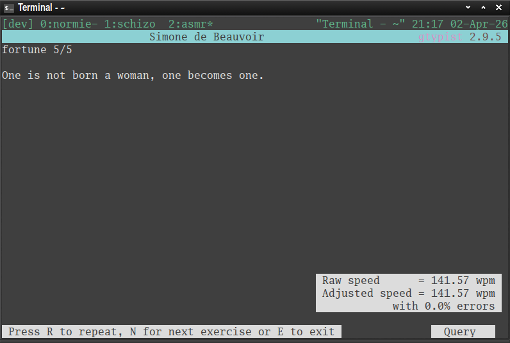The image size is (510, 343).
Task: Click the gtypist version label
Action: (x=459, y=37)
